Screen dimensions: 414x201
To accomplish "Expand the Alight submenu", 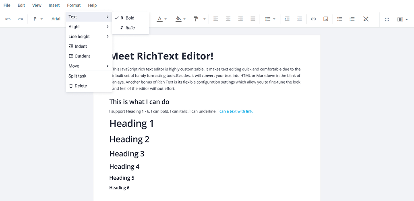I will (x=89, y=27).
